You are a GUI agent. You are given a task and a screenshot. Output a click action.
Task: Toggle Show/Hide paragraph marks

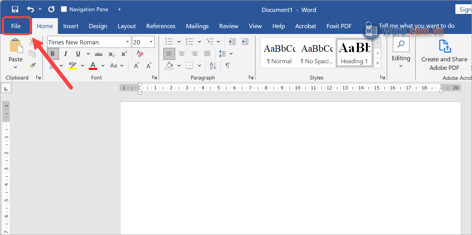pos(228,66)
